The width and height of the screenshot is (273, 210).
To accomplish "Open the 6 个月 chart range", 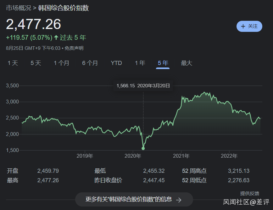I will (90, 63).
